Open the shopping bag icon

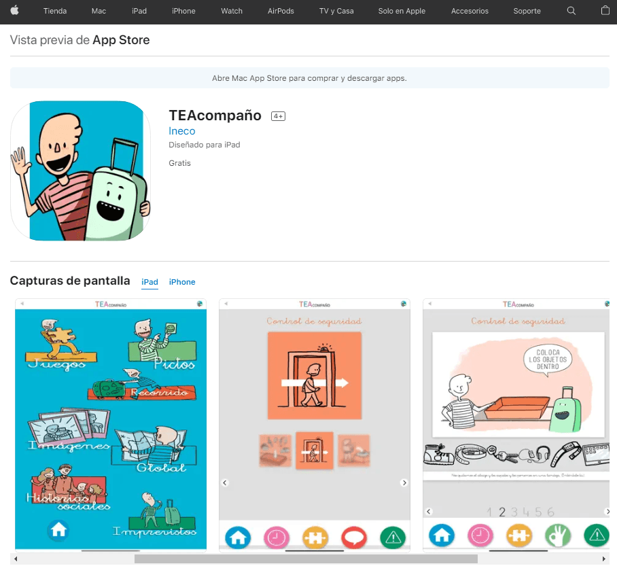(x=605, y=11)
